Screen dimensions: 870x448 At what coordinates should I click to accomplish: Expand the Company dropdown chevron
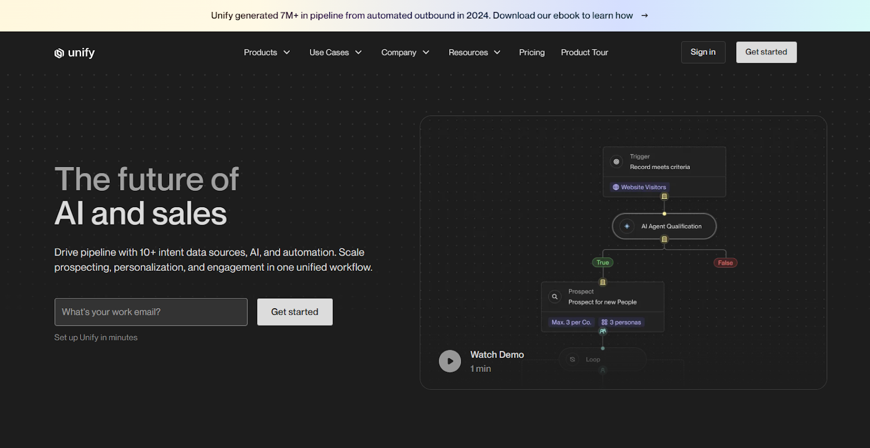pyautogui.click(x=426, y=53)
